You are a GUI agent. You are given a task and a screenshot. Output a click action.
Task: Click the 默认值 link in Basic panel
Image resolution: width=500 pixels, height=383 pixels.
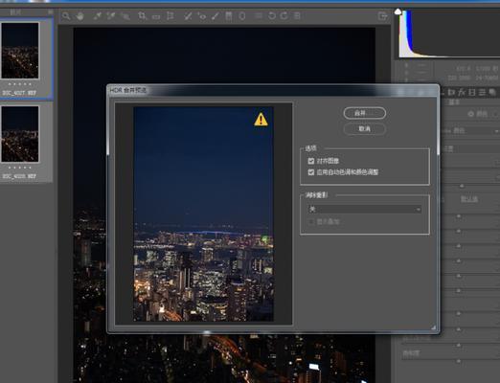(x=469, y=199)
